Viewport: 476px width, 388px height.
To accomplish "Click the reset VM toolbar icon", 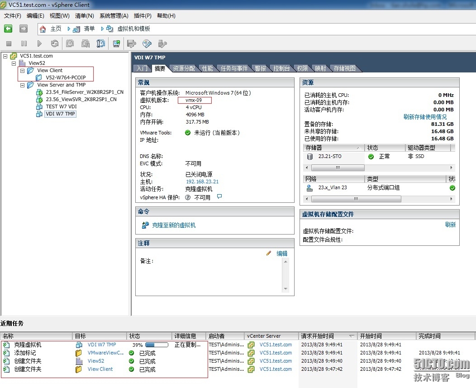I will [x=55, y=44].
